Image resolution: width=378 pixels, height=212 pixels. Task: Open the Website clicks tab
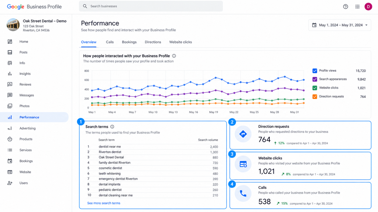point(181,42)
